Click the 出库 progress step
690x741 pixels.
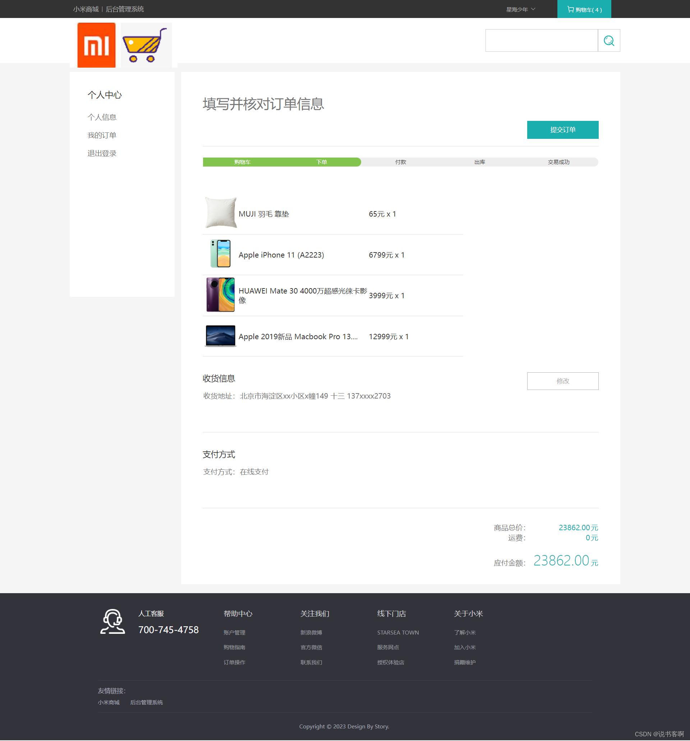click(x=480, y=162)
